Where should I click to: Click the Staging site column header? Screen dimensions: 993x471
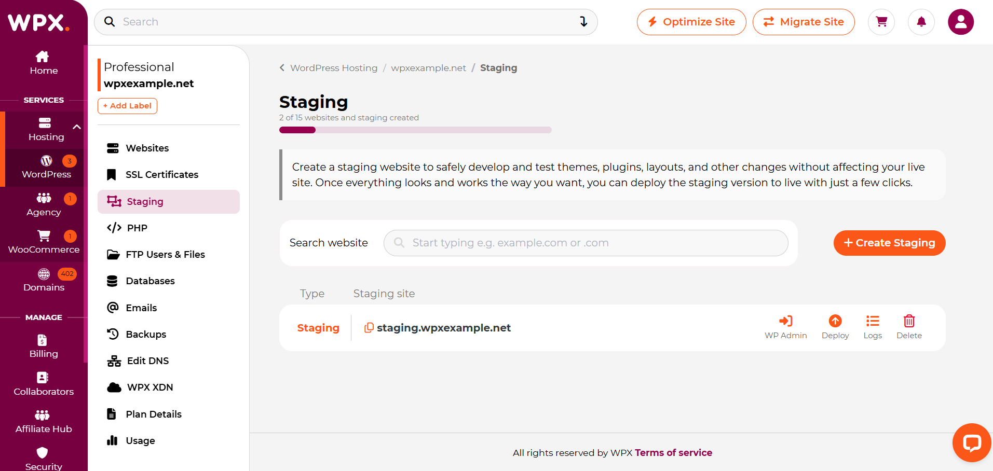(384, 294)
